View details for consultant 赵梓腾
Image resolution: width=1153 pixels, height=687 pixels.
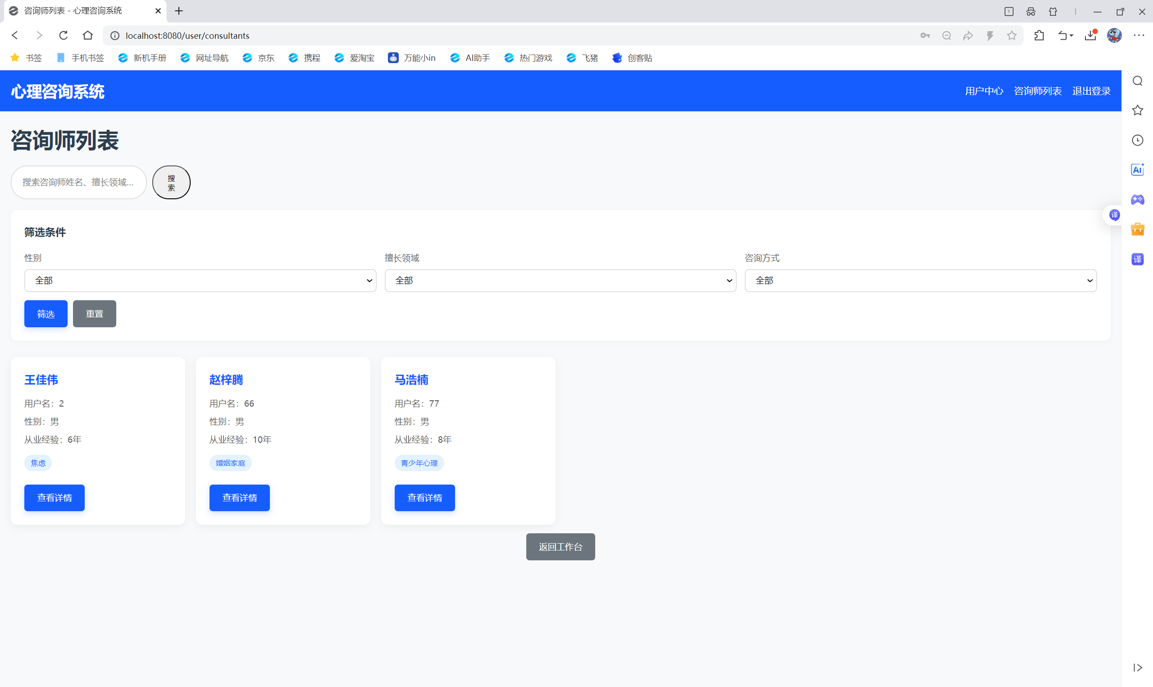[x=239, y=498]
